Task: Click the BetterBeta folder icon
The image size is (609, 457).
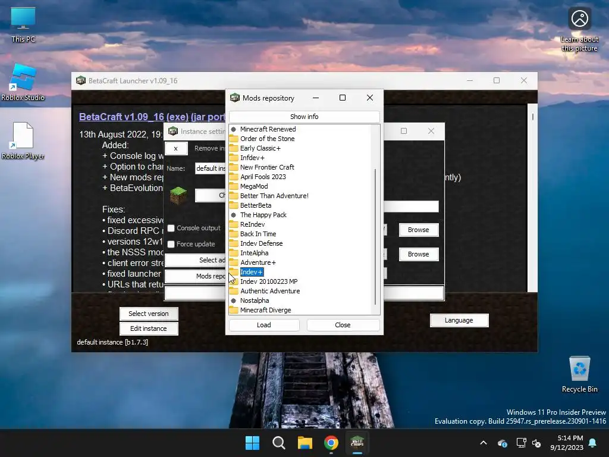Action: [233, 205]
